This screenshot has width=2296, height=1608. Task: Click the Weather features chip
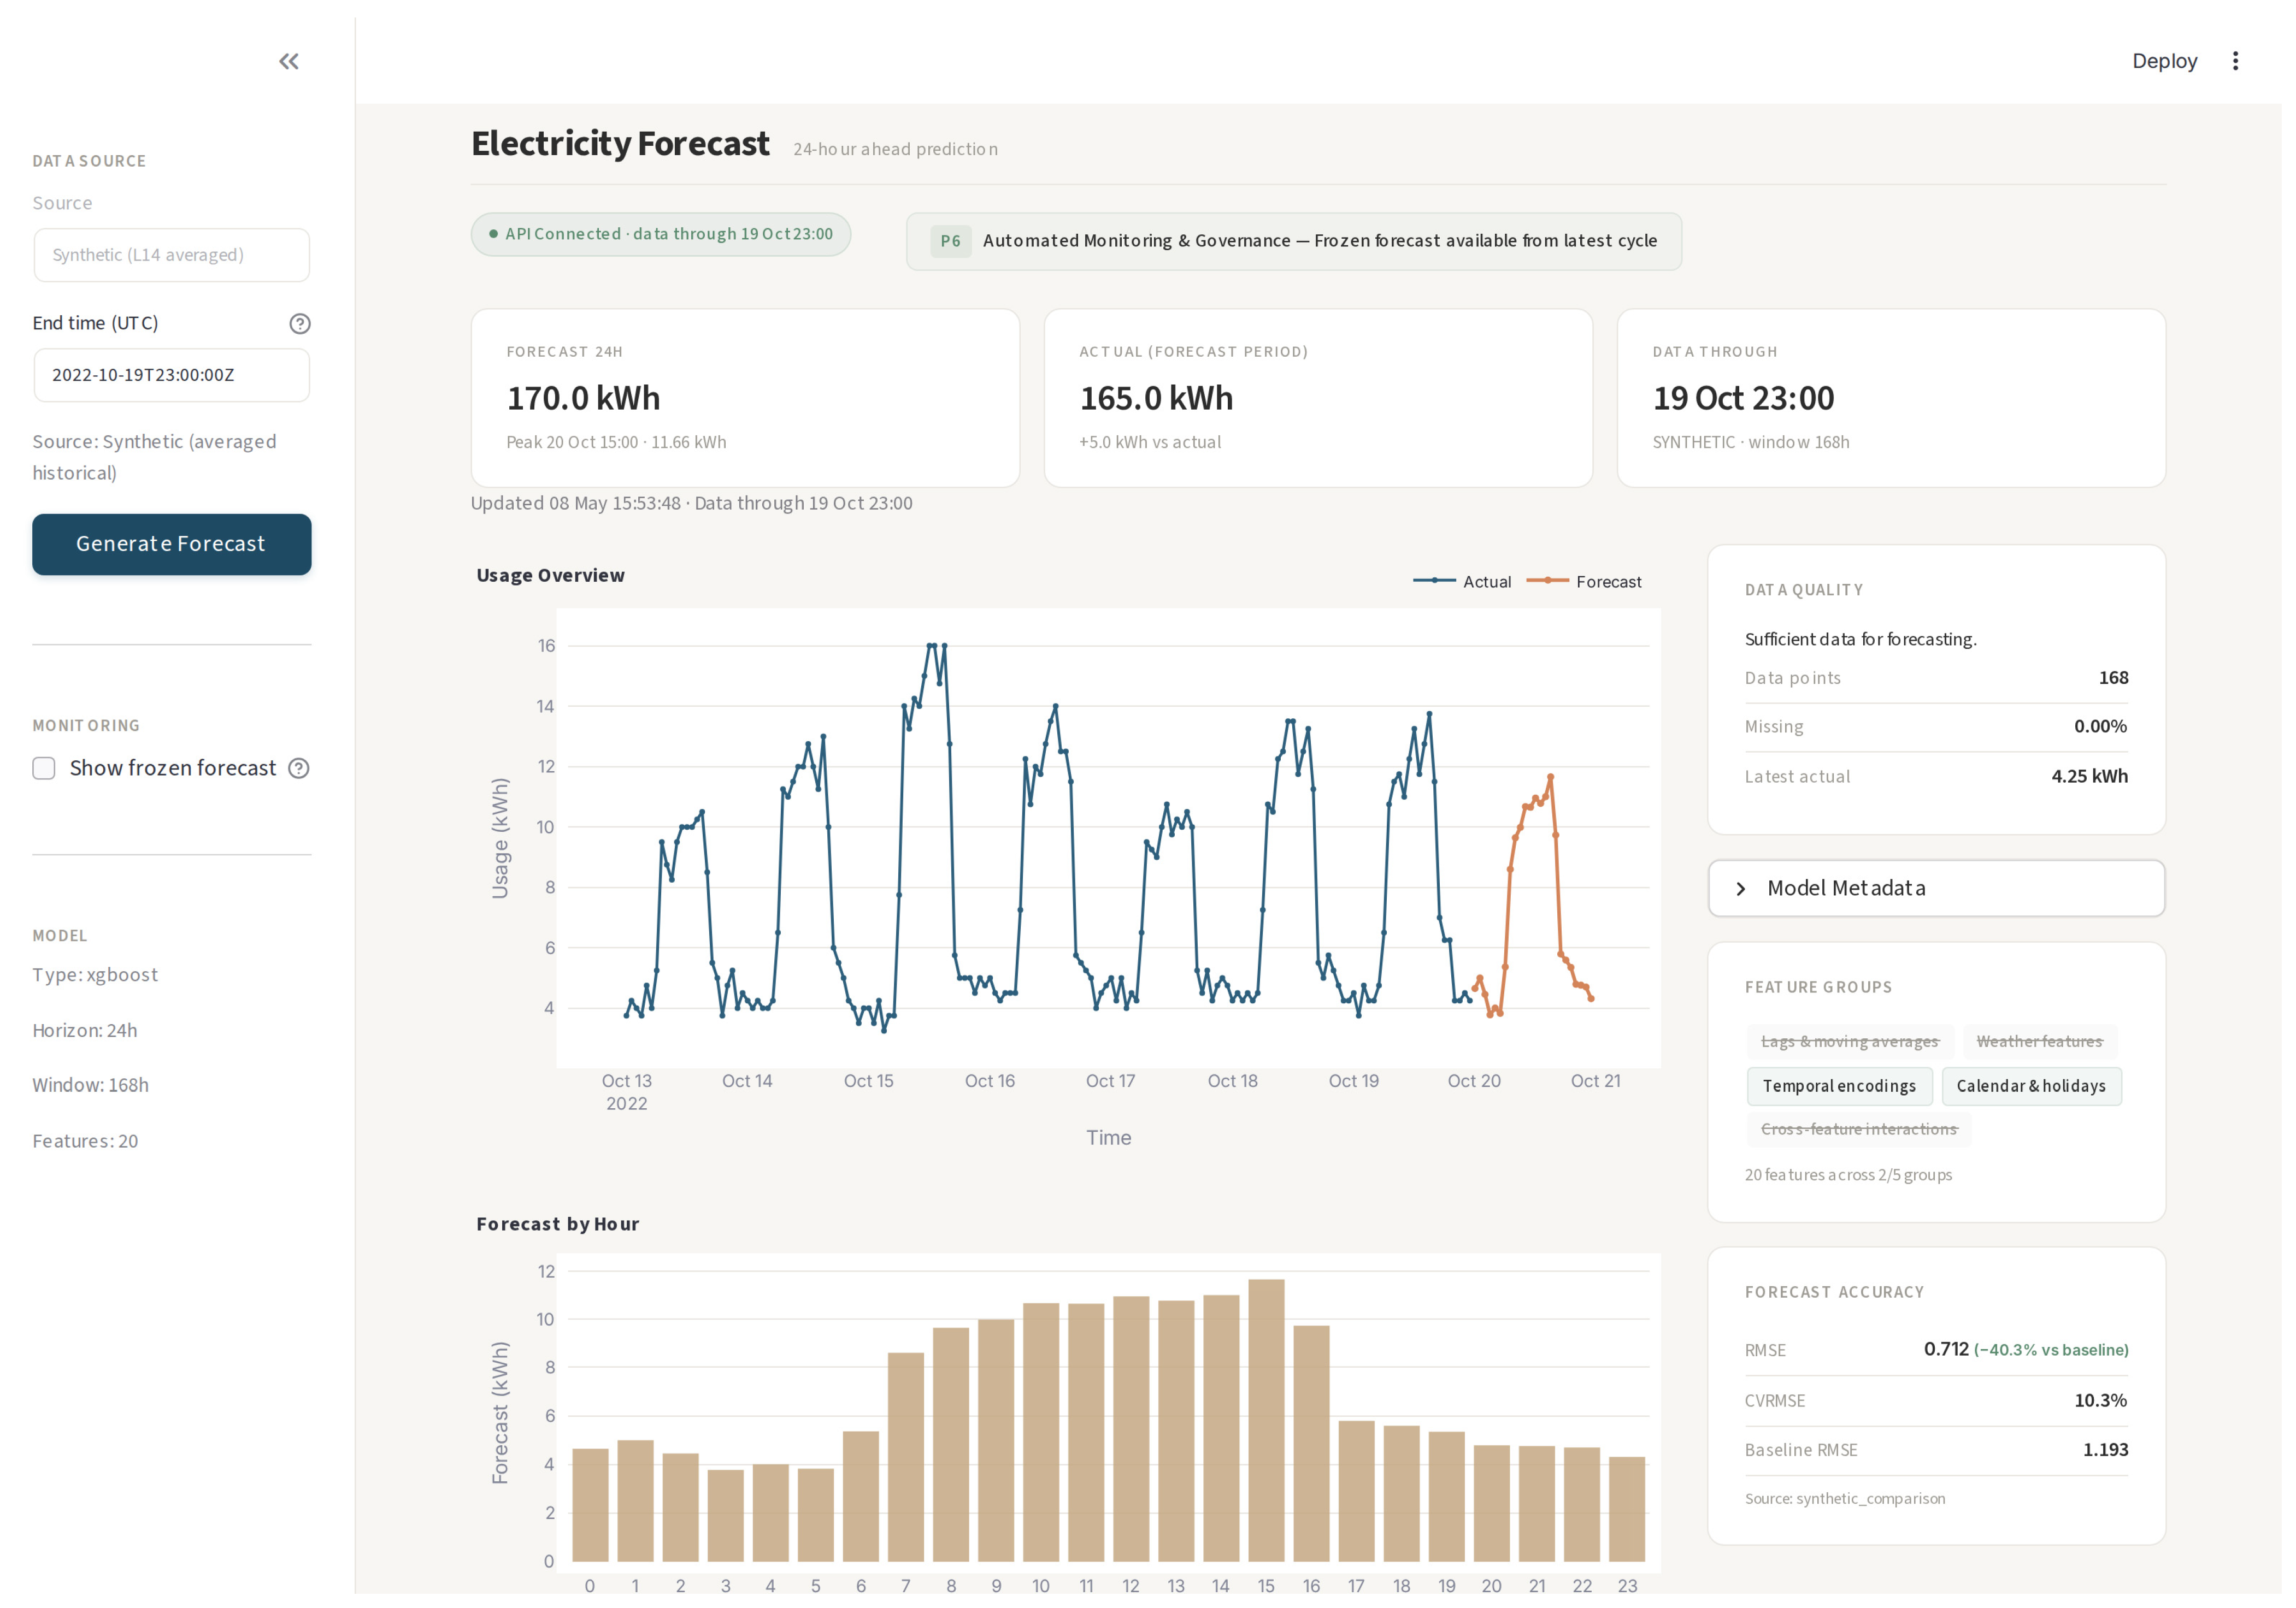coord(2039,1042)
